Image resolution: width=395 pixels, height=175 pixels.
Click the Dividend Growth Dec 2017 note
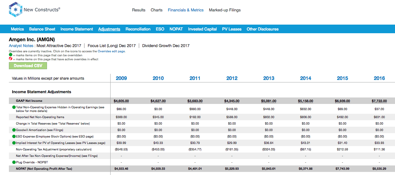click(x=166, y=46)
